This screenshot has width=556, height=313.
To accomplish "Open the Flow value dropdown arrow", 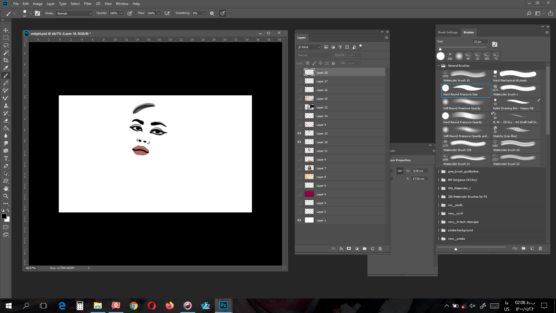I will pos(159,13).
